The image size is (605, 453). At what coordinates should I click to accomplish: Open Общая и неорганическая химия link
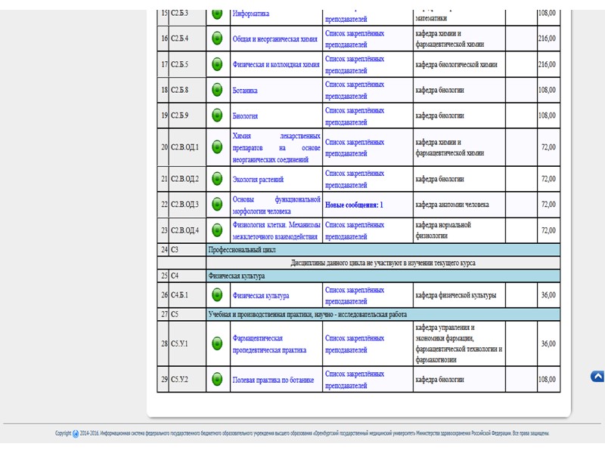(x=275, y=39)
